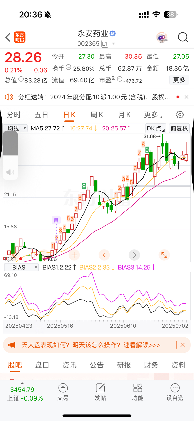The height and width of the screenshot is (421, 194).
Task: Tap the Wi-Fi status icon
Action: pyautogui.click(x=156, y=14)
